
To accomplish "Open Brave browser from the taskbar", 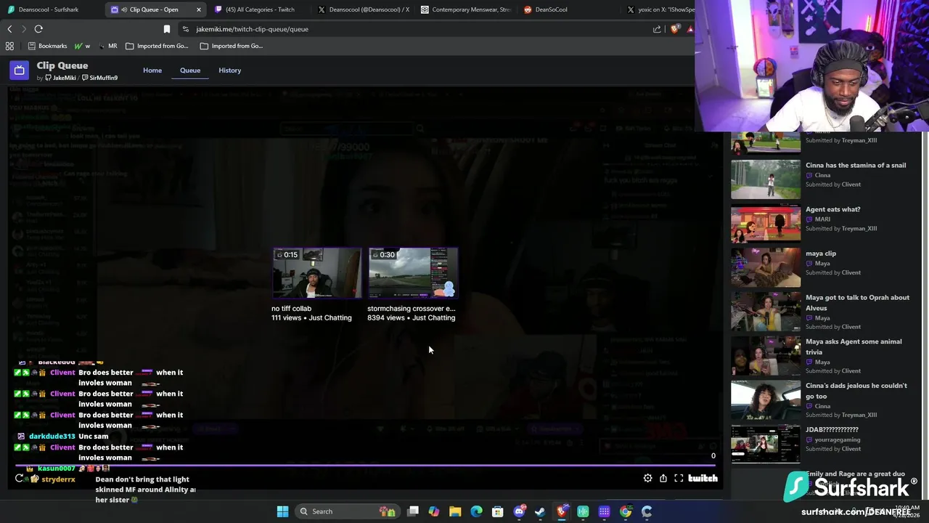I will (562, 511).
